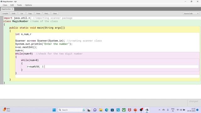Click the public static void main line

tap(37, 28)
